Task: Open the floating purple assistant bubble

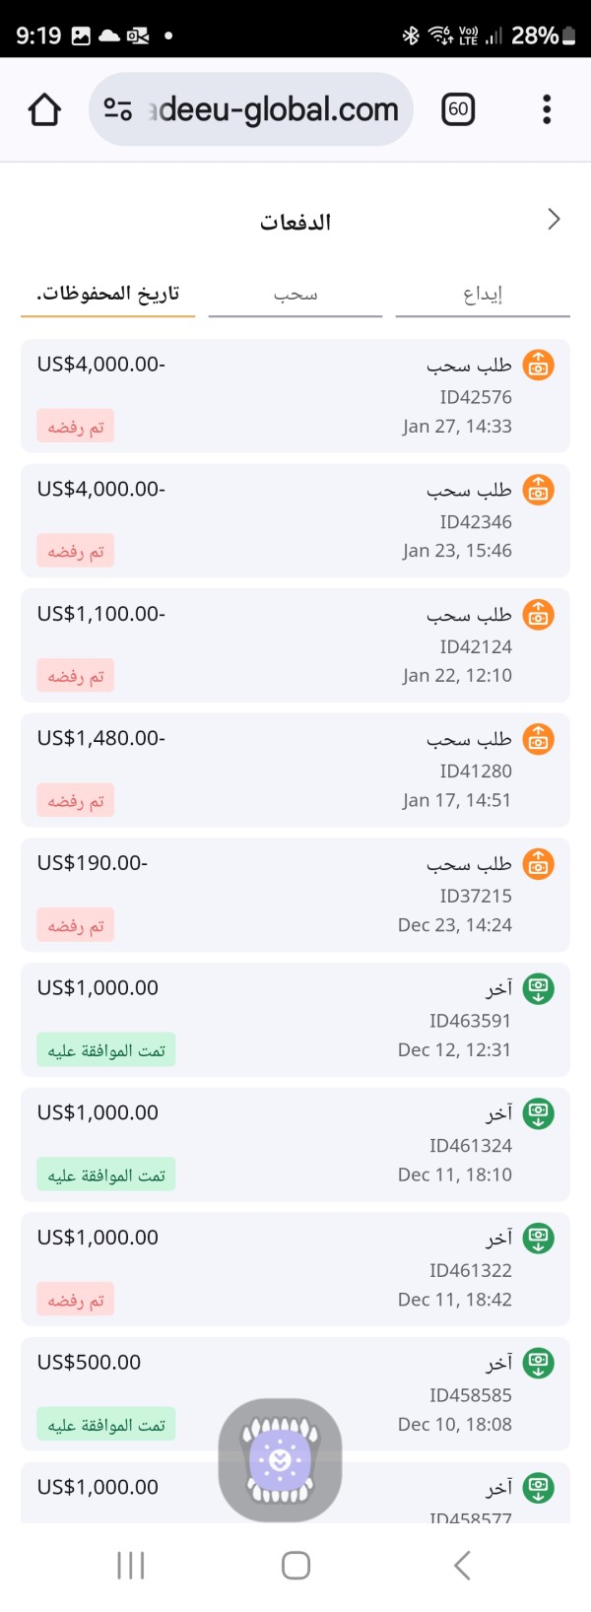Action: coord(280,1459)
